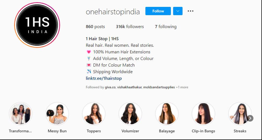Open the three-dot more options menu
This screenshot has width=262, height=140.
click(x=190, y=11)
